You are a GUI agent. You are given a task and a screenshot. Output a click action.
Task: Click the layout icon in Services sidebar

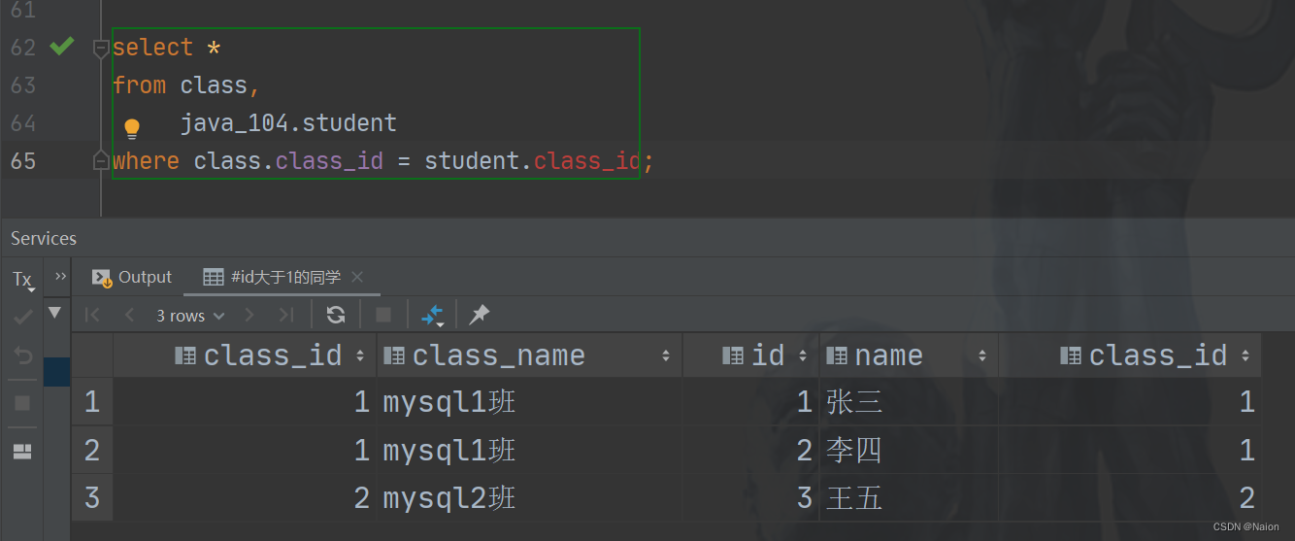(x=22, y=451)
